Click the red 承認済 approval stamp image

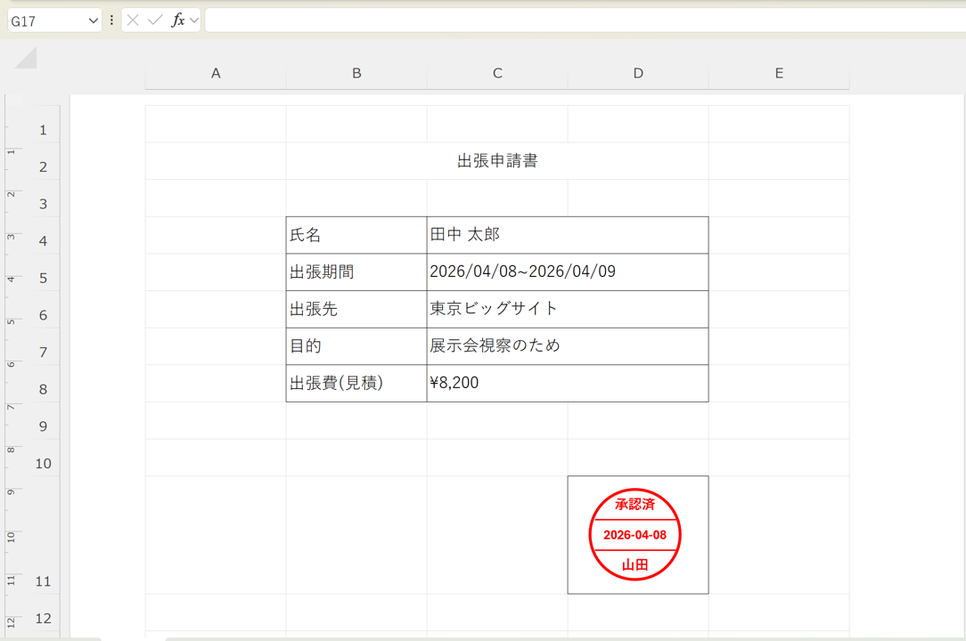point(635,534)
